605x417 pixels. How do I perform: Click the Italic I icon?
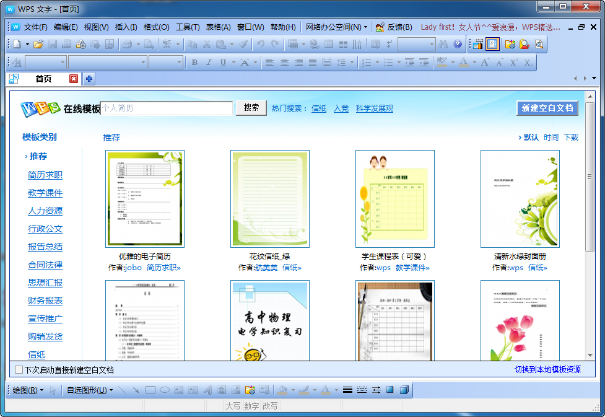click(209, 62)
